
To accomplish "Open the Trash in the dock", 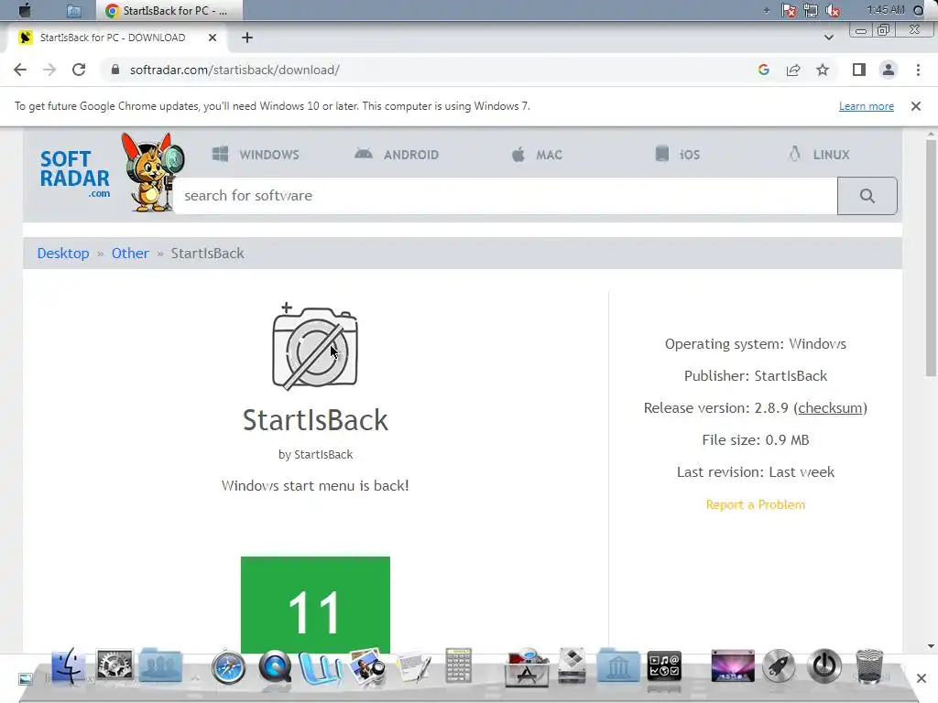I will [x=869, y=666].
